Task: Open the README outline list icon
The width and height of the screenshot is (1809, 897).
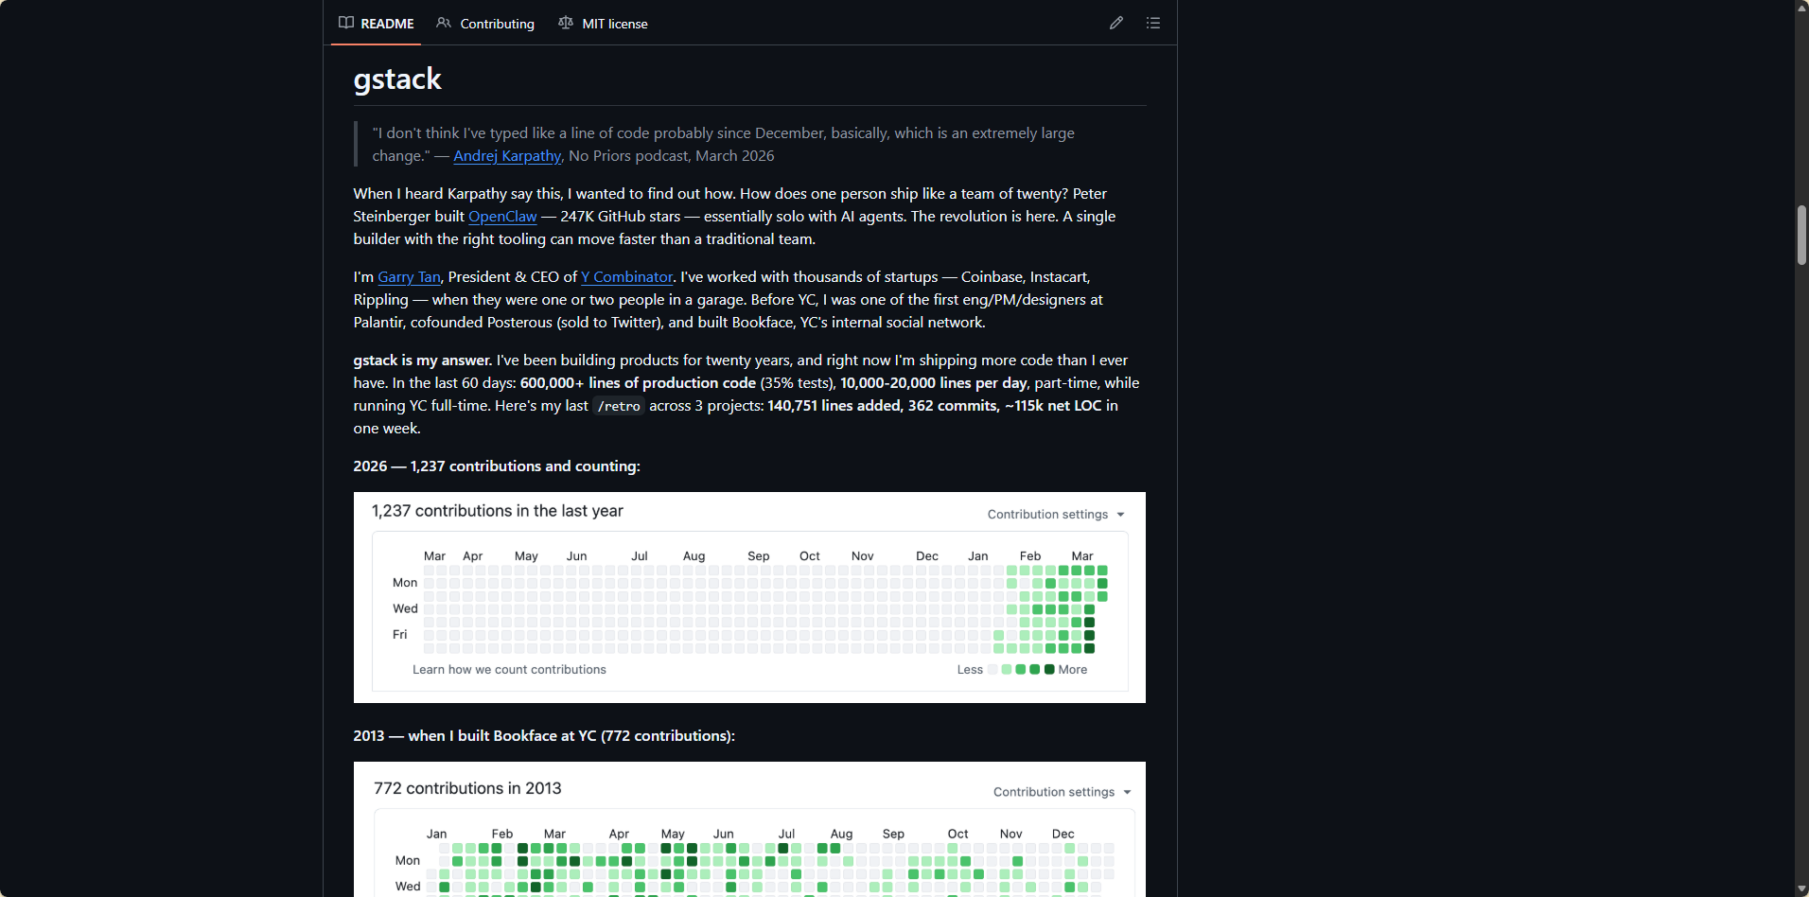Action: coord(1152,23)
